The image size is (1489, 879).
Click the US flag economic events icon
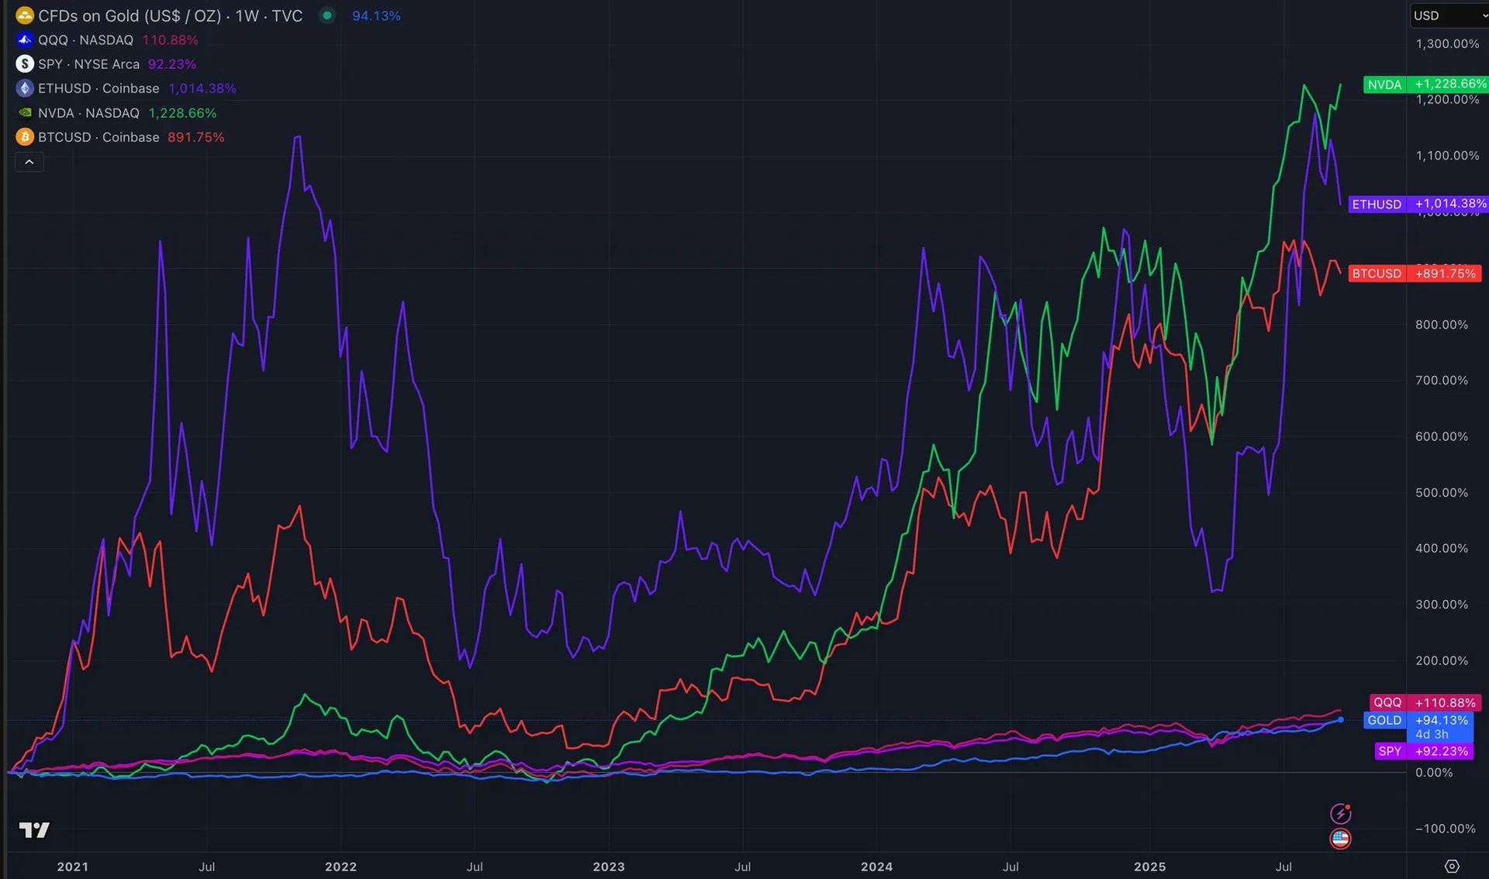coord(1340,838)
